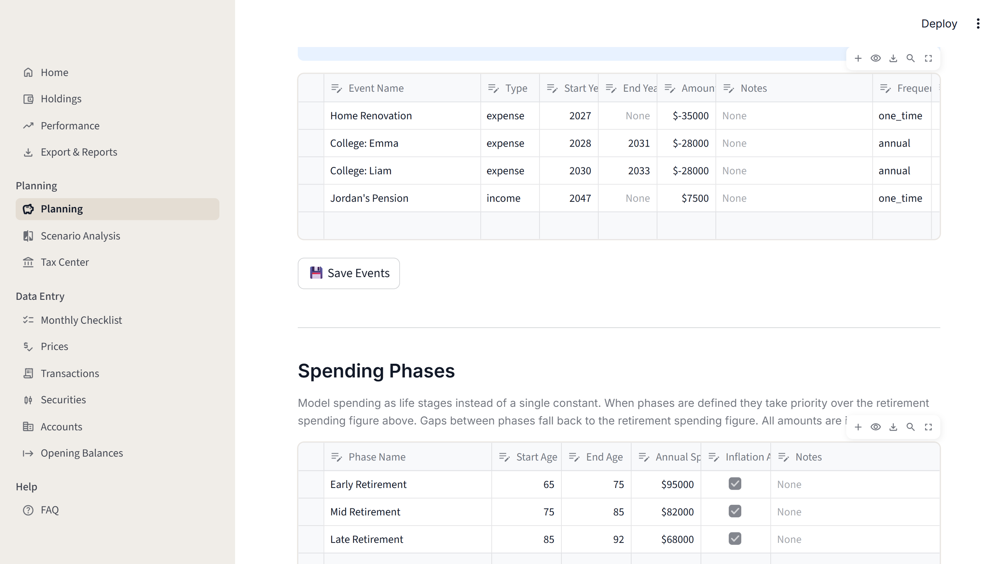Open search in the Life Events table
Screen dimensions: 1003x564
pyautogui.click(x=911, y=58)
